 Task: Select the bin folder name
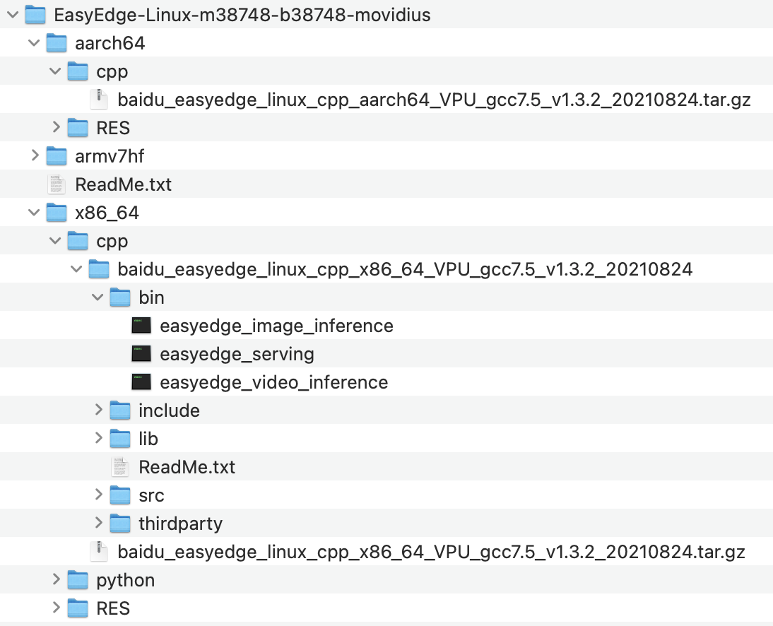coord(151,297)
